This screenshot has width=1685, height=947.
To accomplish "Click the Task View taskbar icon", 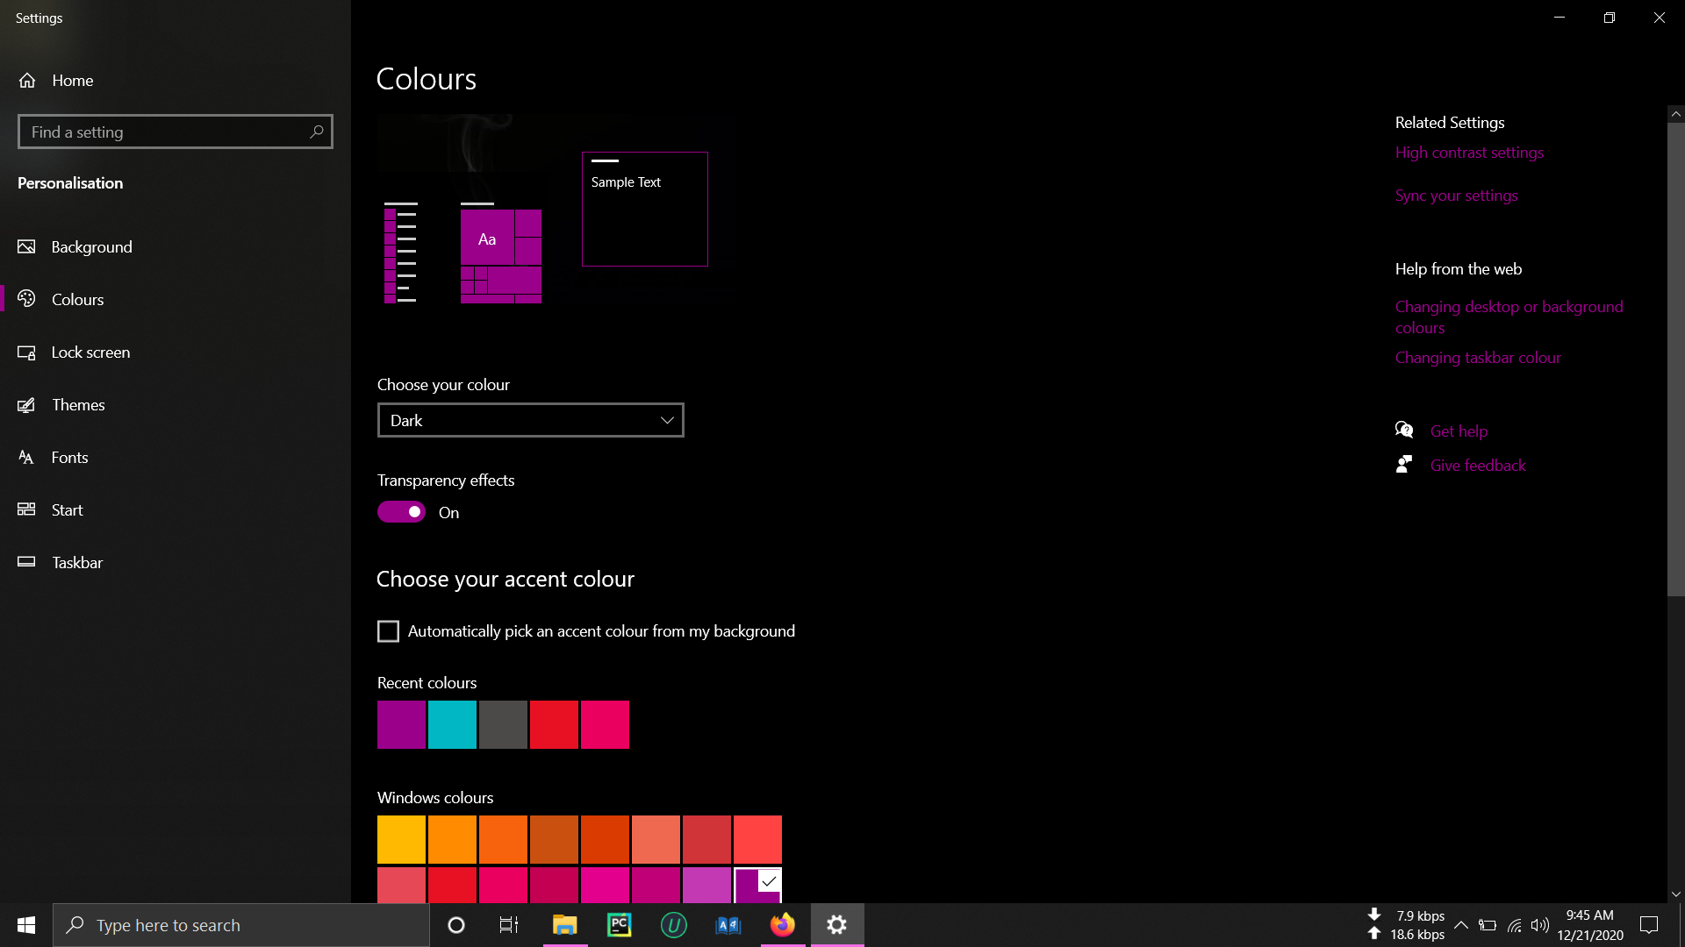I will 509,925.
